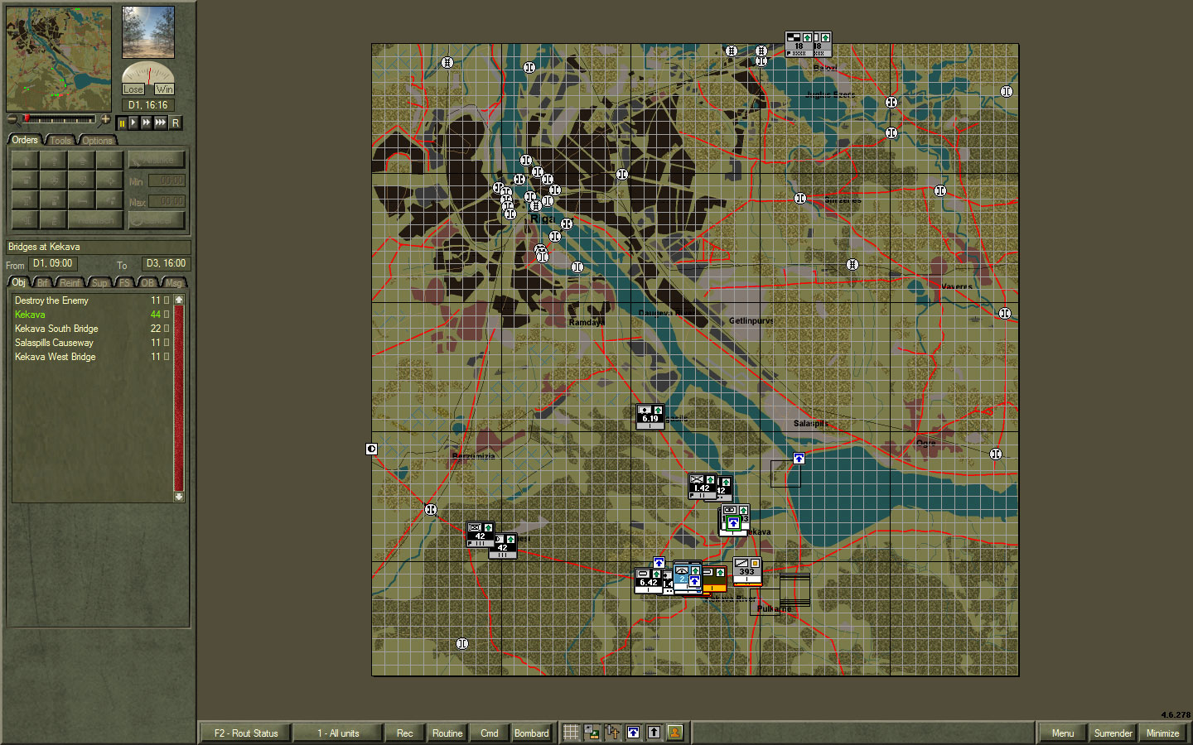This screenshot has width=1193, height=745.
Task: Select the 393 unit counter on map
Action: click(747, 570)
